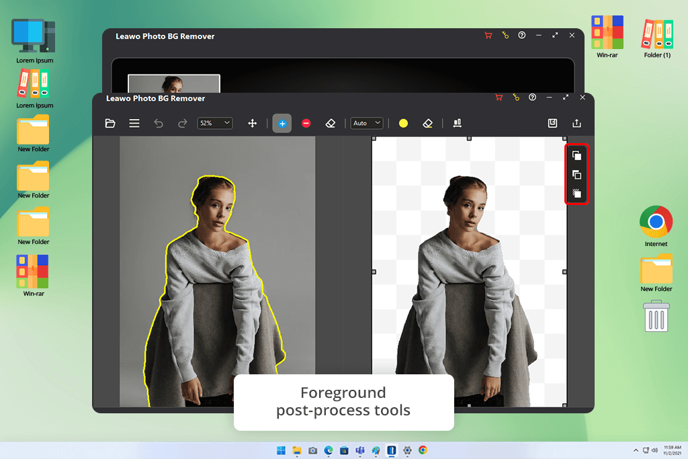Click the cutout preview on the transparent background

469,272
